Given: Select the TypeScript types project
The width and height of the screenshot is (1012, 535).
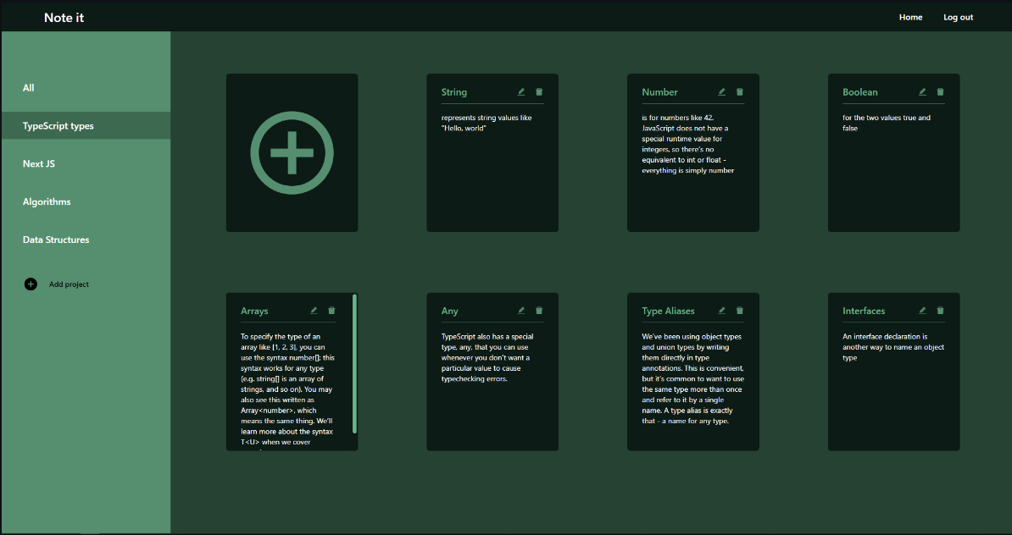Looking at the screenshot, I should pyautogui.click(x=59, y=125).
